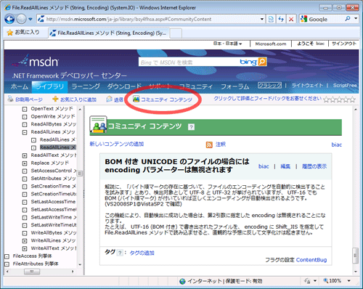Viewport: 363px width, 289px height.
Task: Click the タグ help ? icon
Action: pos(120,253)
